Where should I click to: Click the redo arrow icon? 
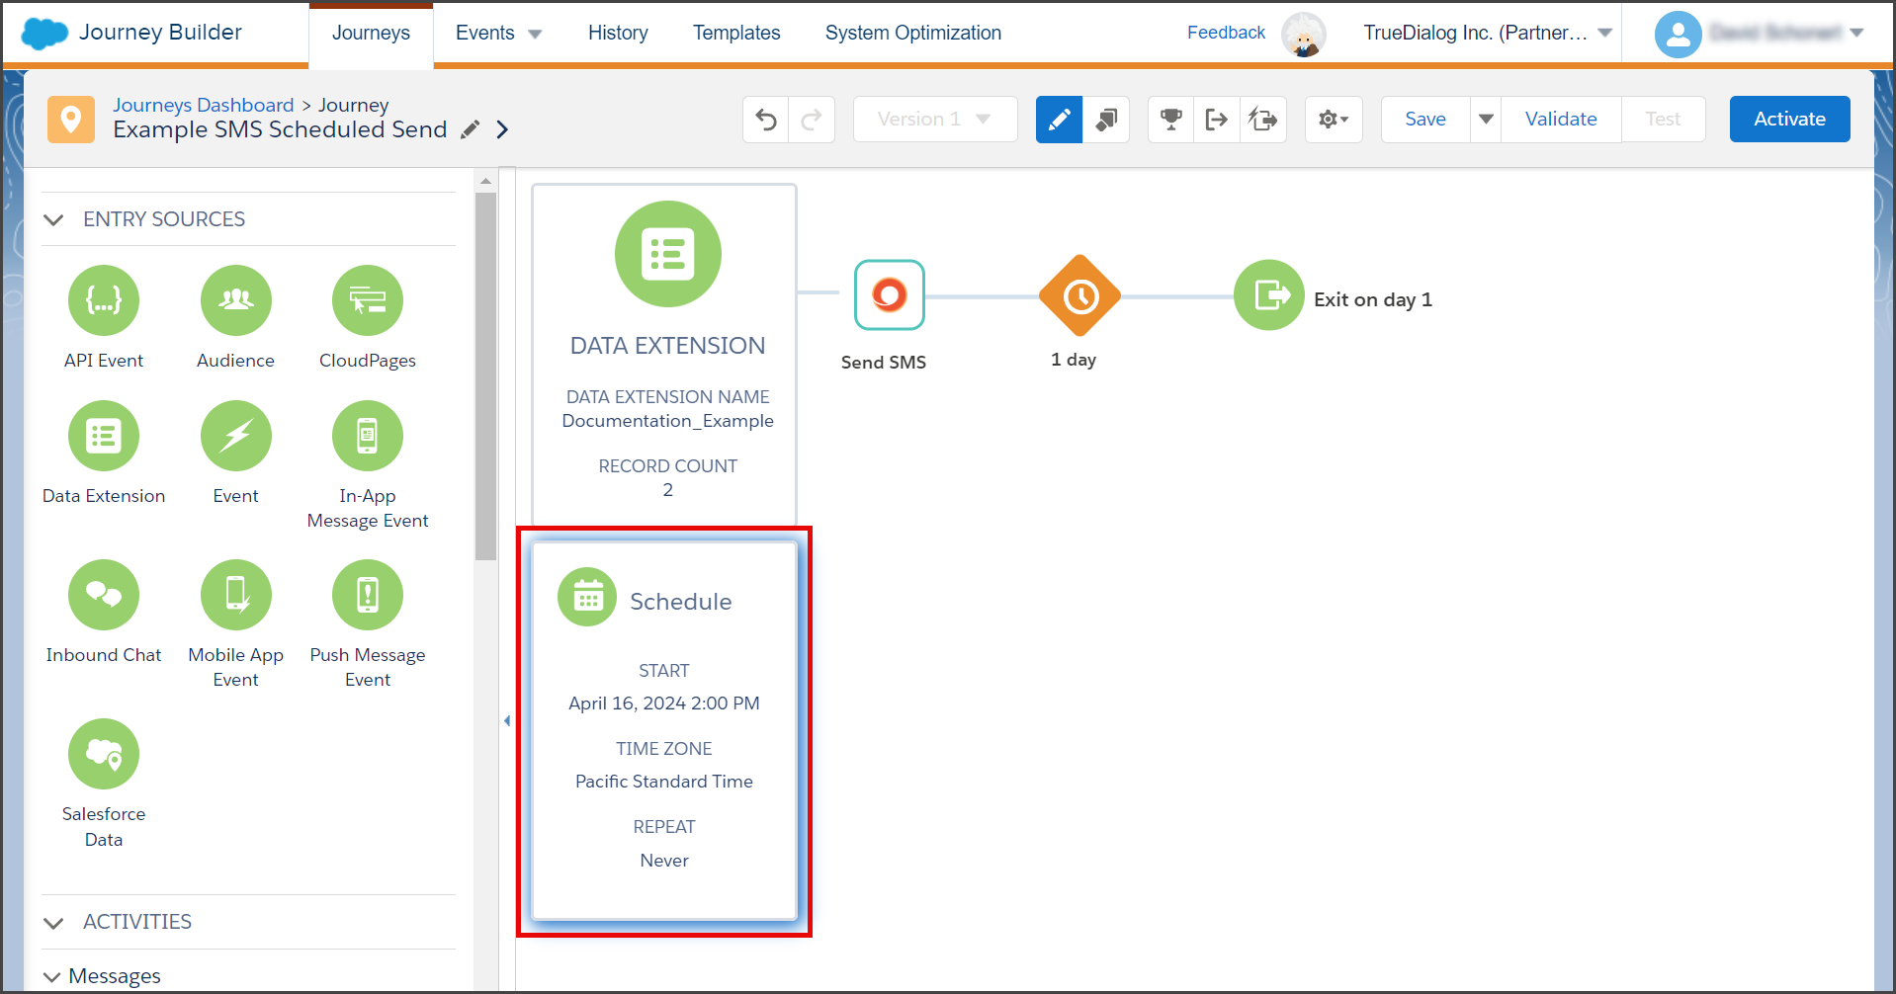click(812, 120)
